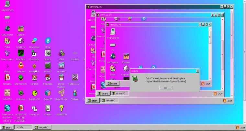Open the Credits document icon
Screen dimensions: 246x131
coord(48,108)
